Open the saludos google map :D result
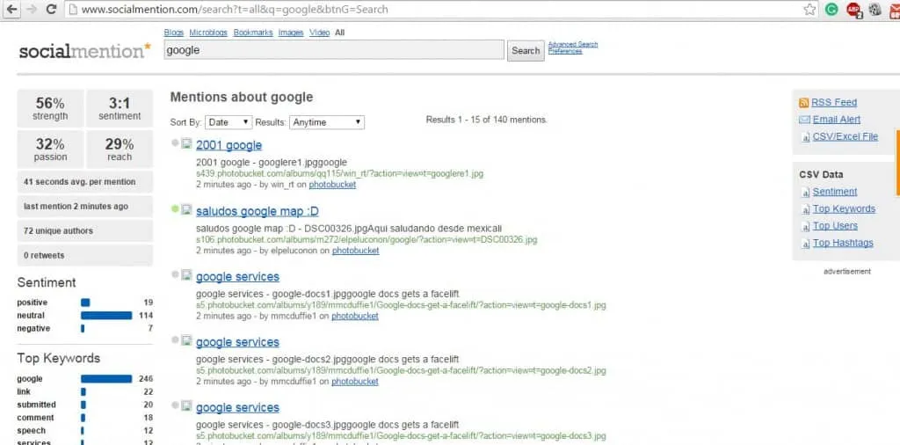Screen dimensions: 900x445 click(258, 211)
